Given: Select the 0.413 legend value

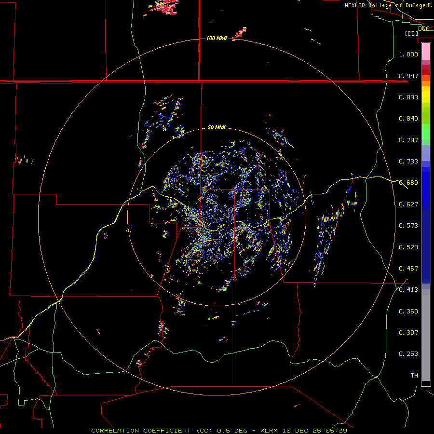Looking at the screenshot, I should (408, 290).
